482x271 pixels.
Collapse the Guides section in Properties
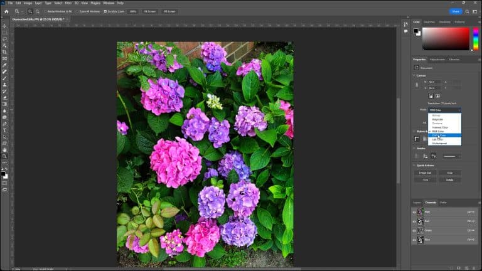pos(414,149)
